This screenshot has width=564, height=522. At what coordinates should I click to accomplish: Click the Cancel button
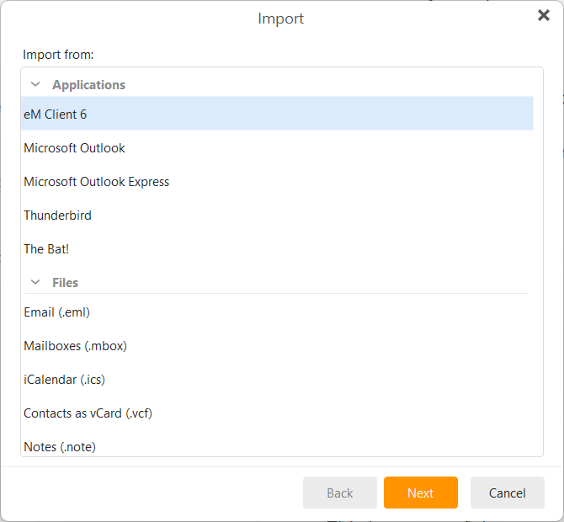pos(507,493)
